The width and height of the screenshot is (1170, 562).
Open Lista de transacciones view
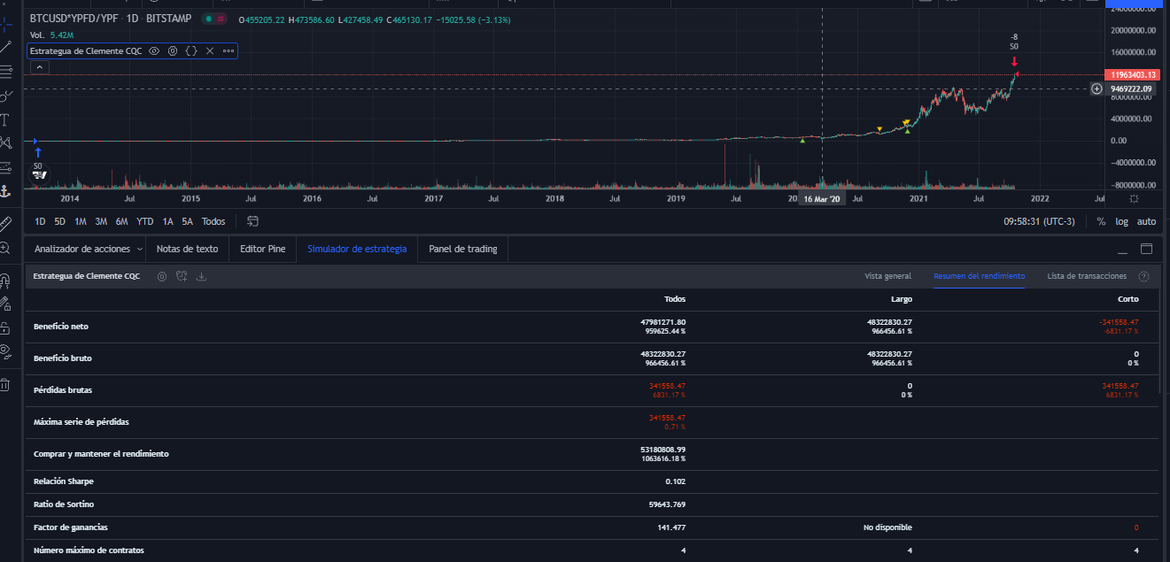[x=1087, y=276]
